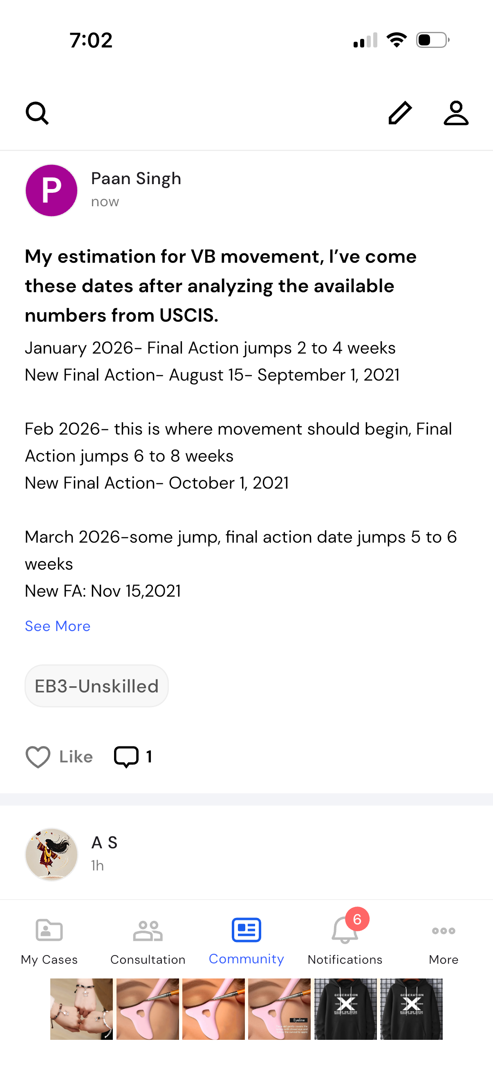Open the user profile icon
Viewport: 493px width, 1073px height.
456,113
